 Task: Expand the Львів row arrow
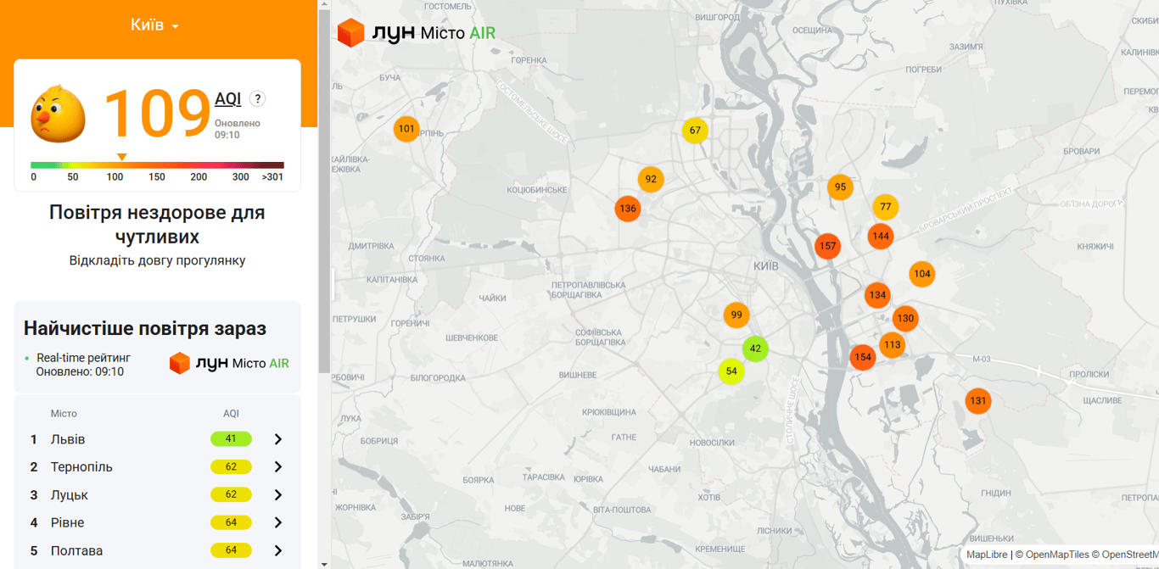click(277, 439)
